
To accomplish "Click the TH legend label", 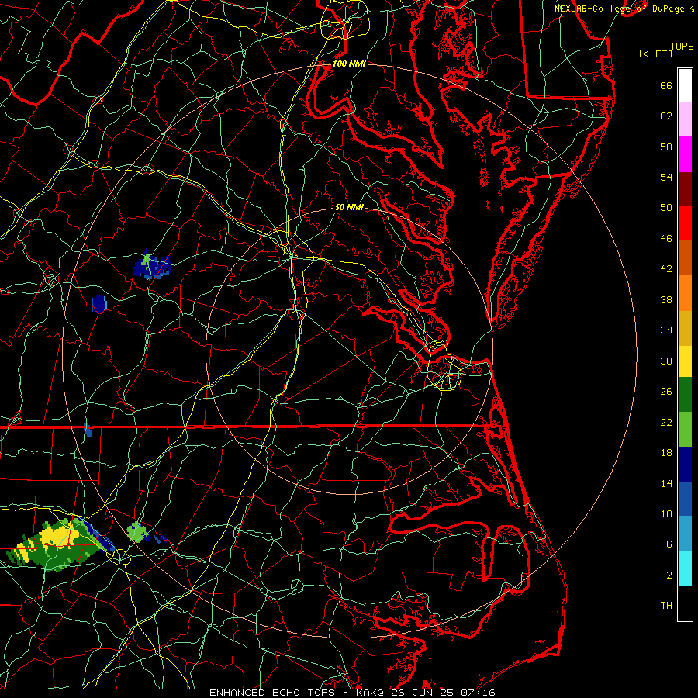I will [x=666, y=606].
